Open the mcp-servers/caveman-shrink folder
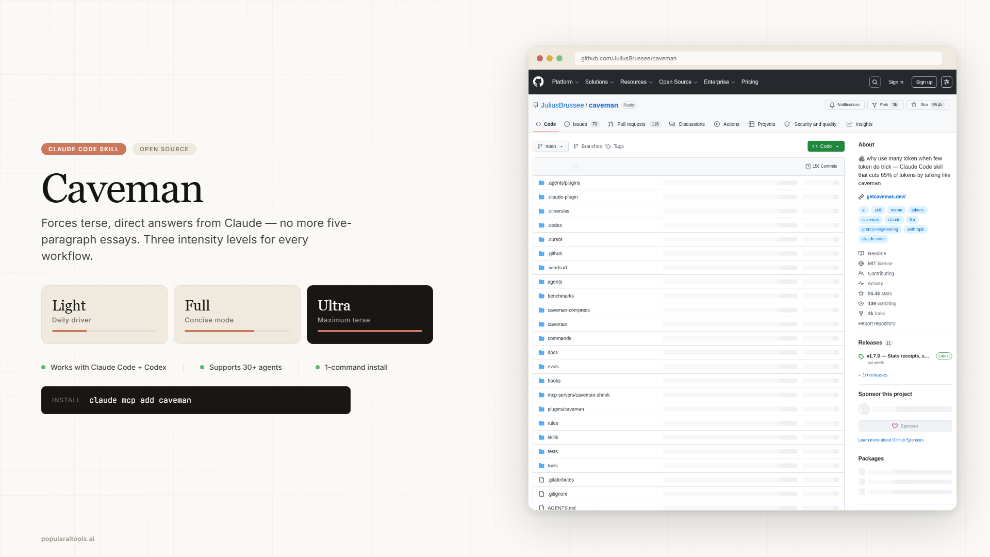 [x=578, y=395]
